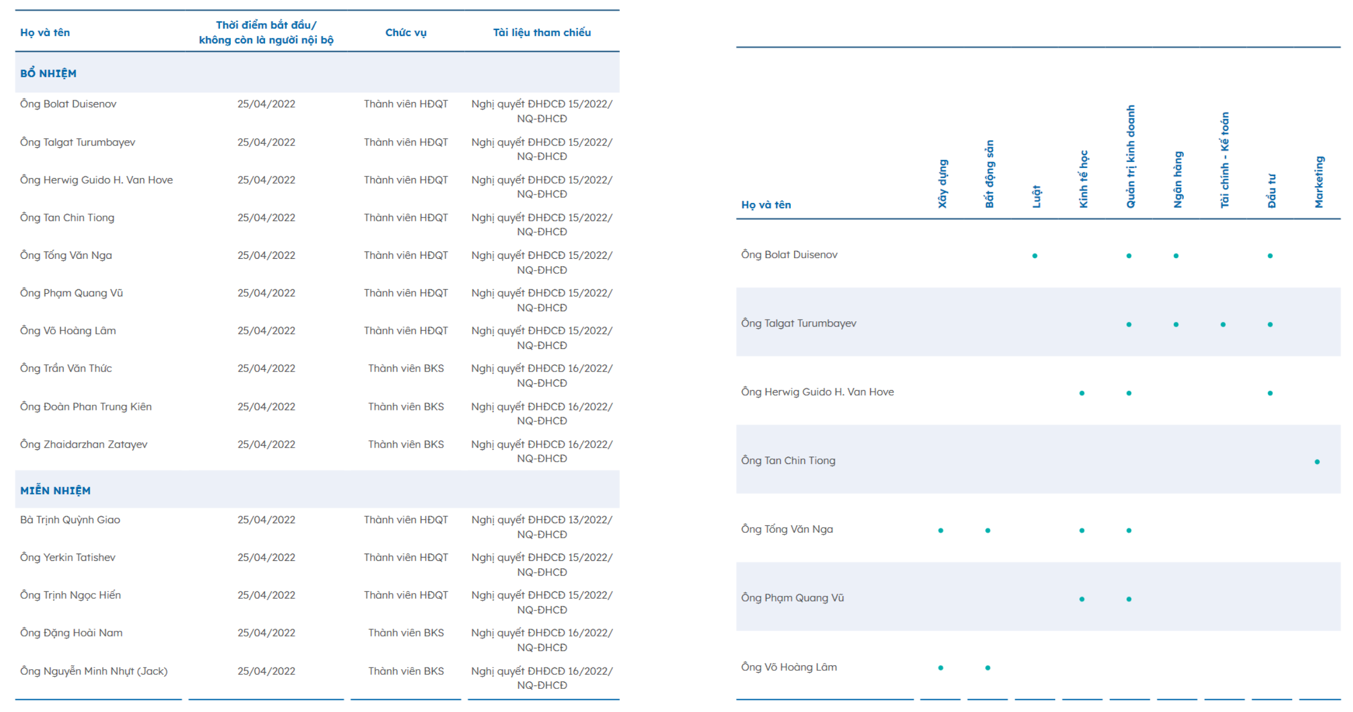Viewport: 1353px width, 712px height.
Task: Select the name 'Ông Trịnh Ngọc Hiển'
Action: [x=70, y=595]
